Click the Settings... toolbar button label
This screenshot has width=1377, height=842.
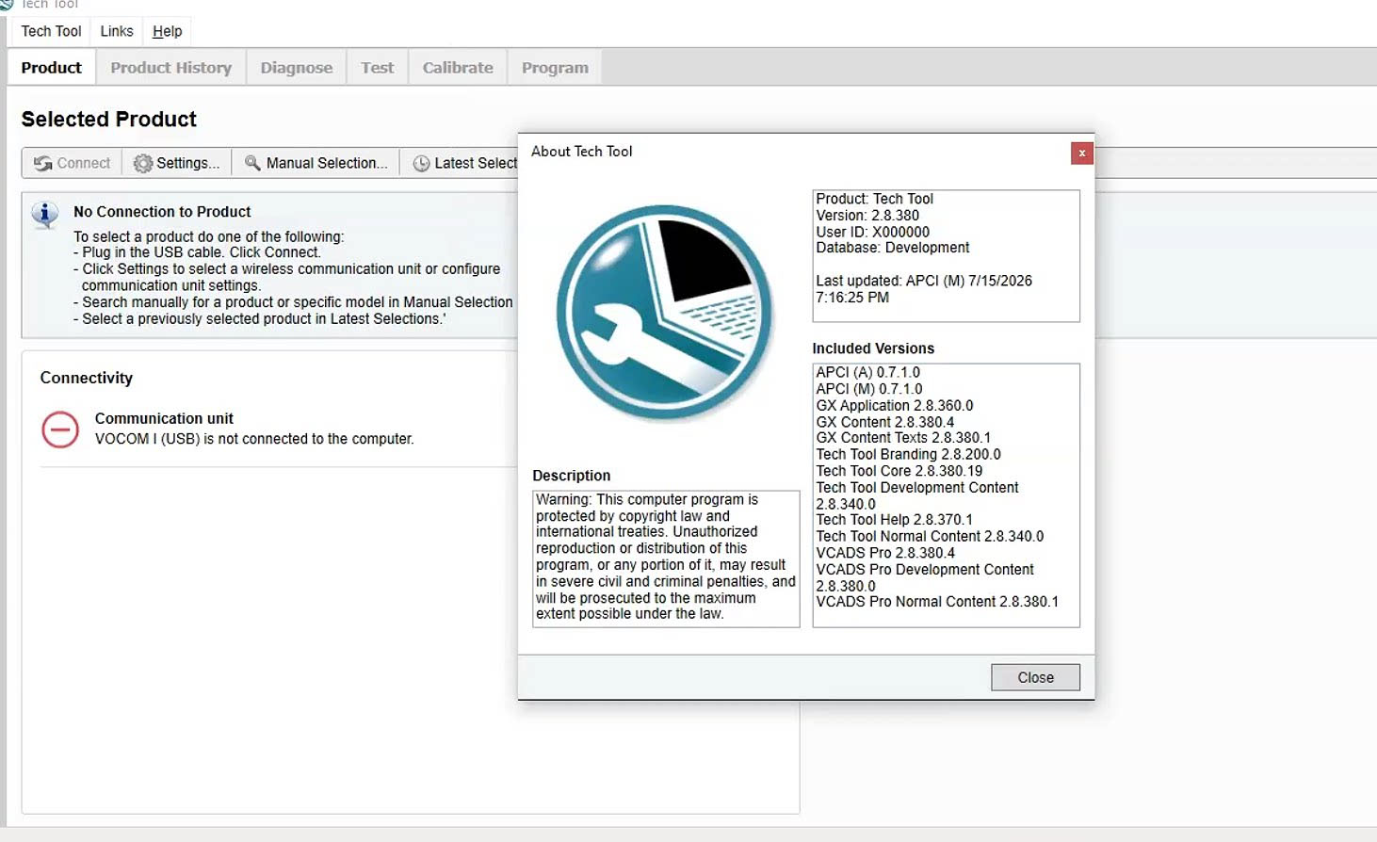[x=188, y=163]
